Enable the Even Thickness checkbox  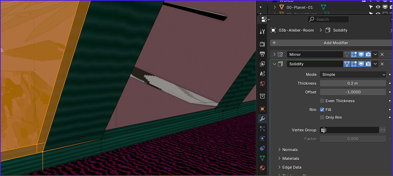322,101
